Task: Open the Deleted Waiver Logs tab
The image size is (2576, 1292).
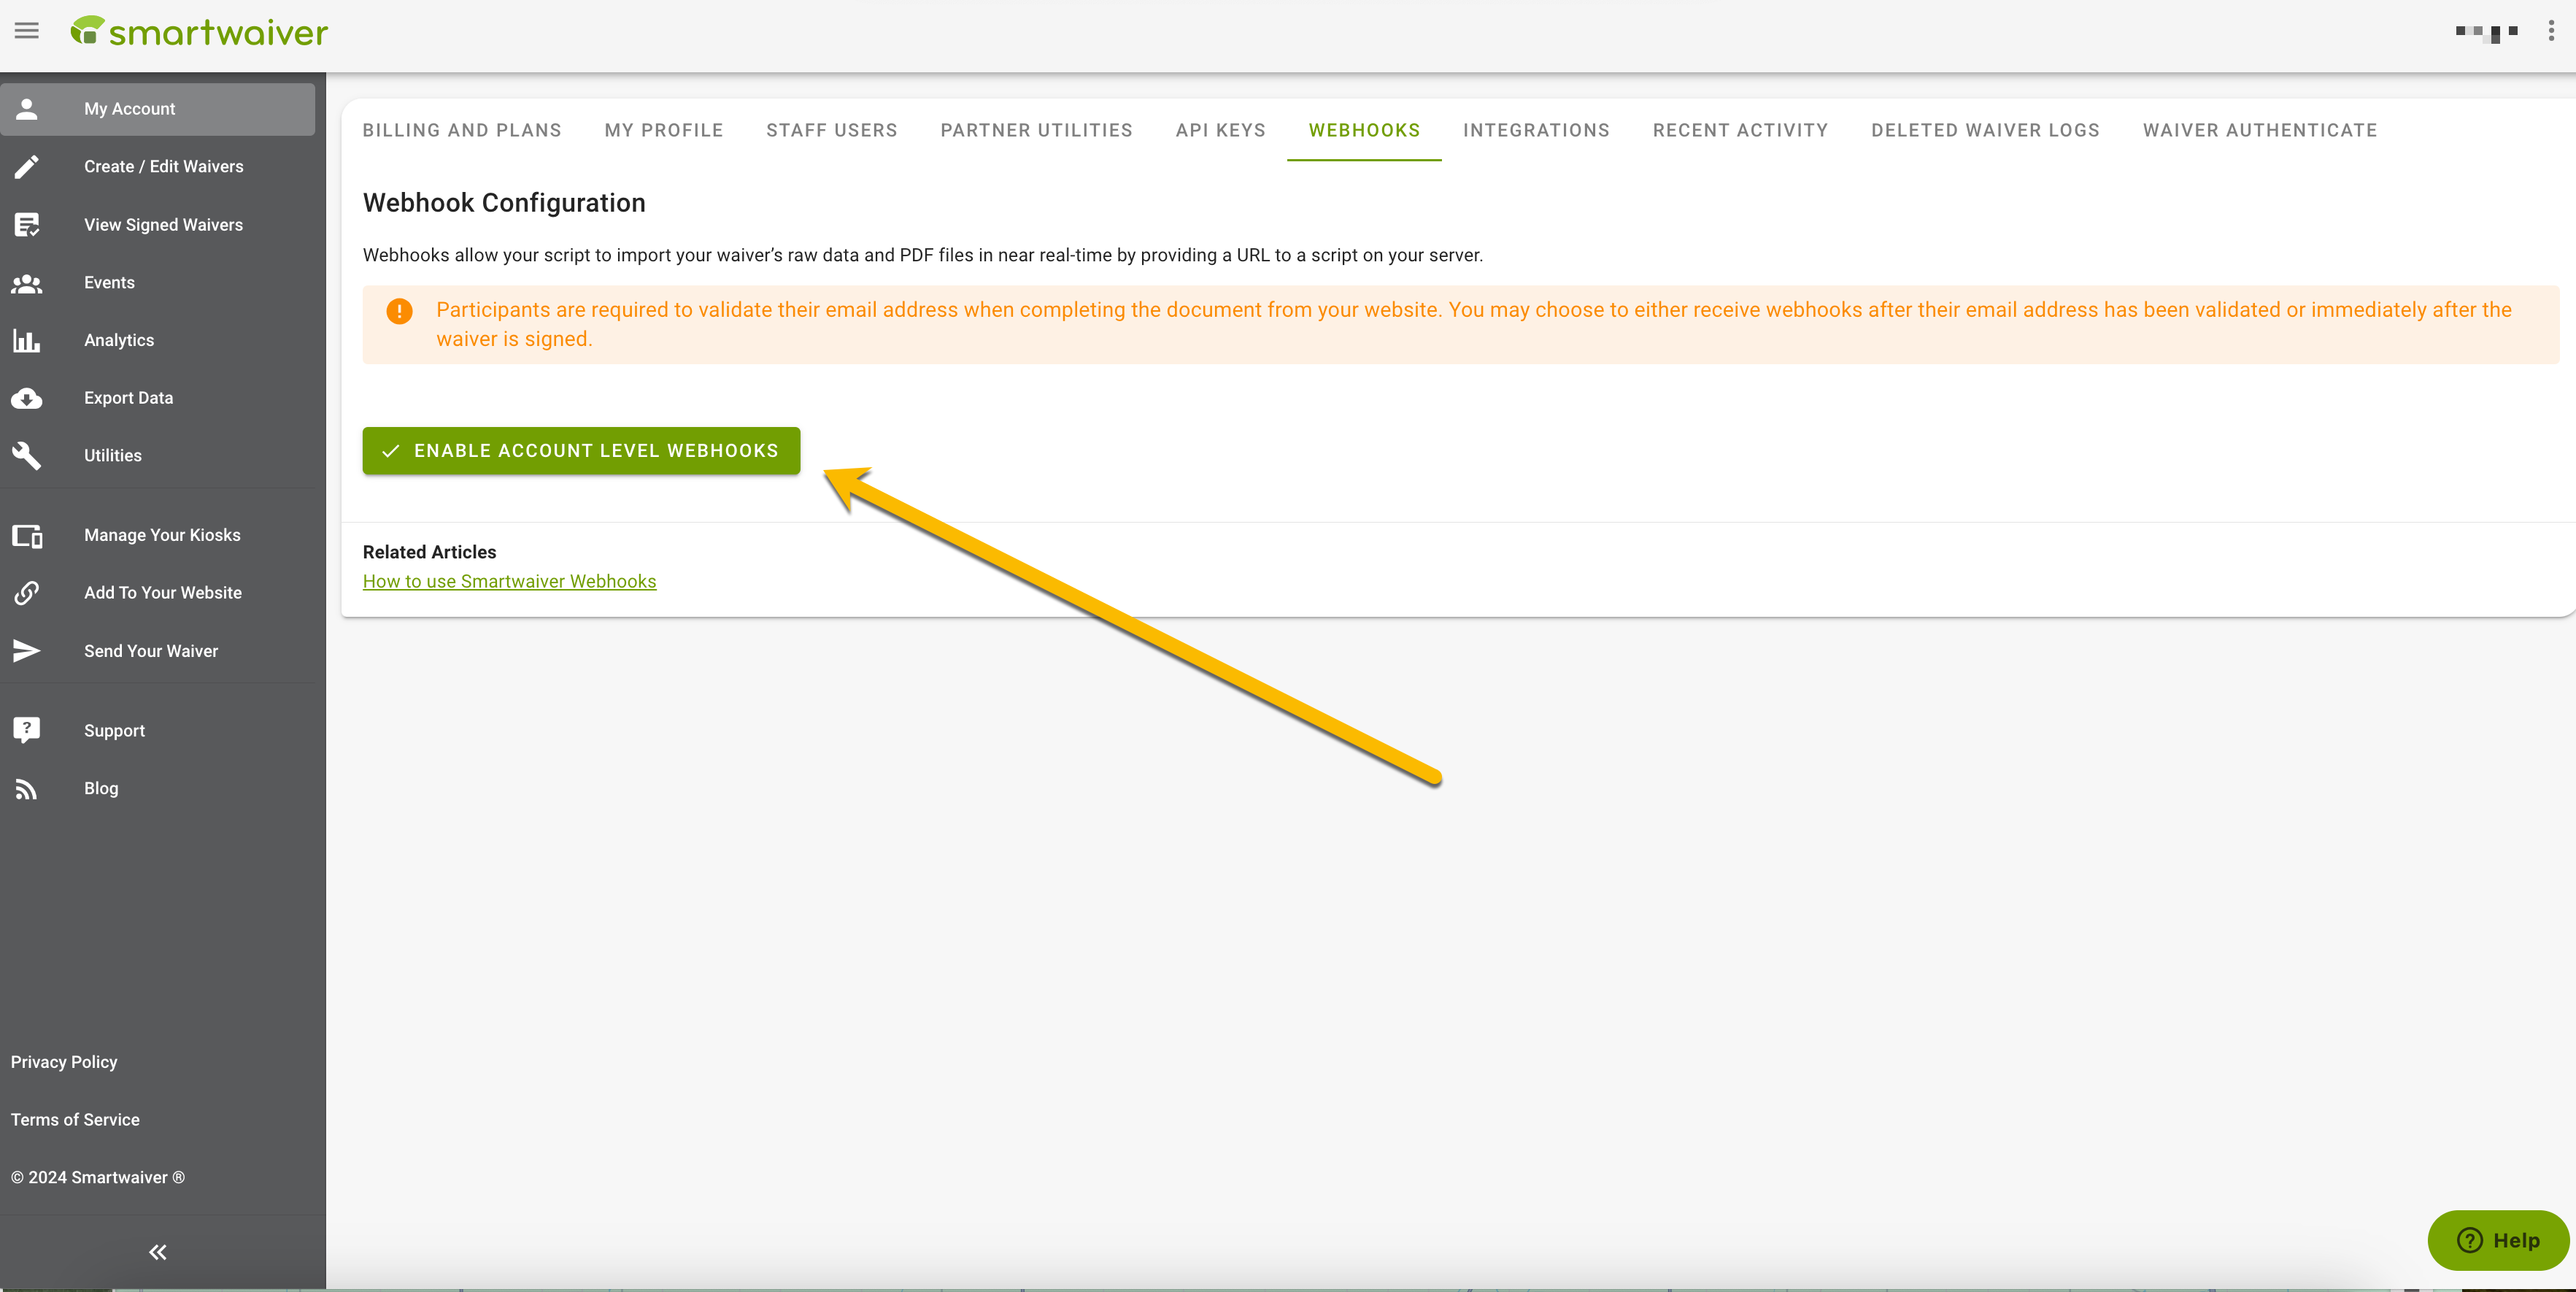Action: (x=1985, y=130)
